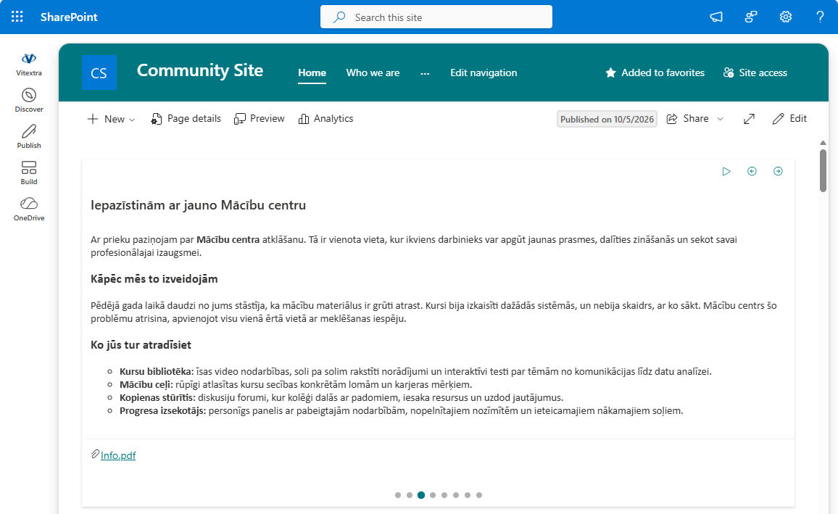Select the eighth carousel dot
Image resolution: width=838 pixels, height=514 pixels.
[x=479, y=495]
